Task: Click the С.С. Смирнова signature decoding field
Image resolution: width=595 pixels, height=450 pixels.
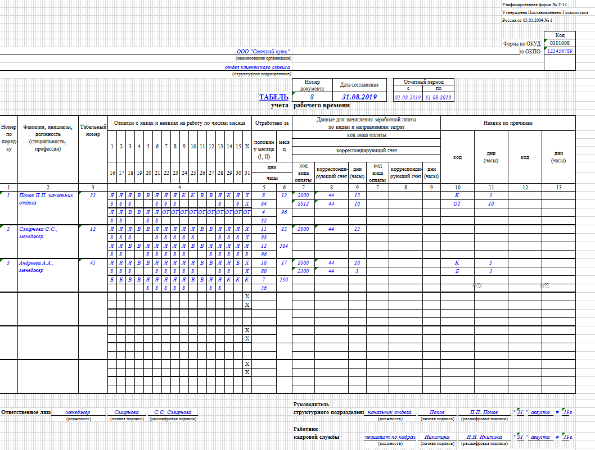Action: click(173, 412)
